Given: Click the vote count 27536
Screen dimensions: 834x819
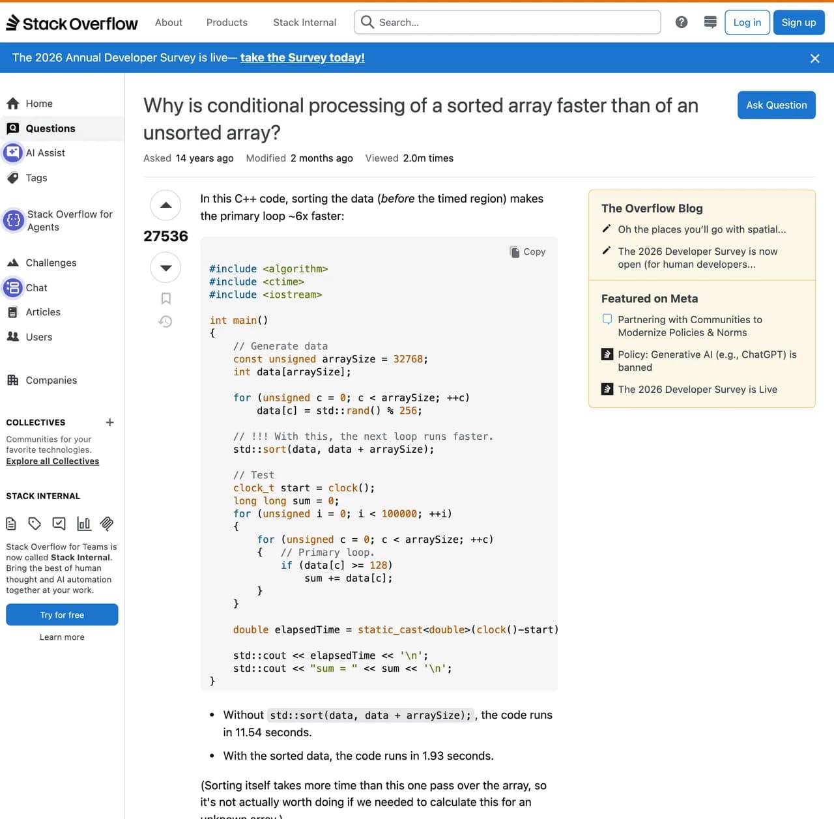Looking at the screenshot, I should tap(165, 236).
